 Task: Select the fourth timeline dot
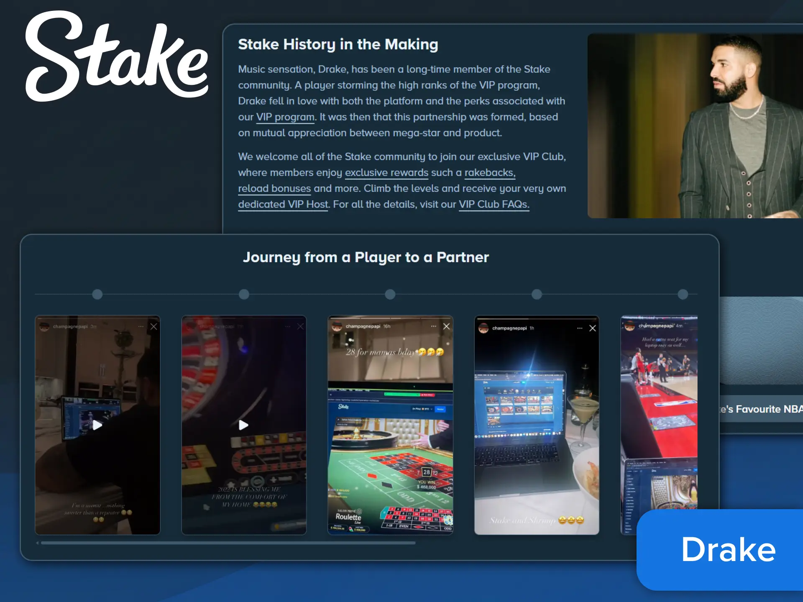(537, 294)
